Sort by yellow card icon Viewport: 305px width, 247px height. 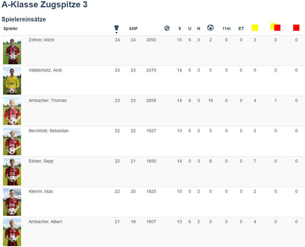tap(255, 28)
